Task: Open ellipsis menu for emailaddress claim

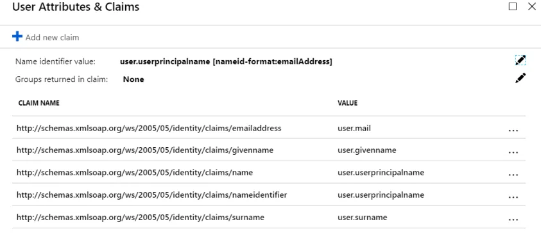Action: pos(513,131)
